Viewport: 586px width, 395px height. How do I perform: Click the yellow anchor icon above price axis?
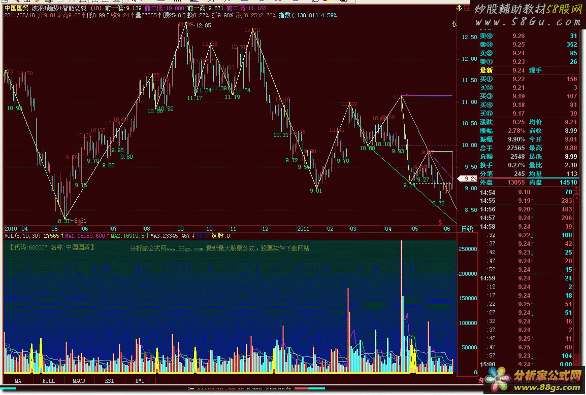pos(460,8)
